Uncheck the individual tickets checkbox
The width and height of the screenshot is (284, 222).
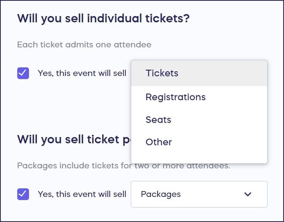point(23,73)
